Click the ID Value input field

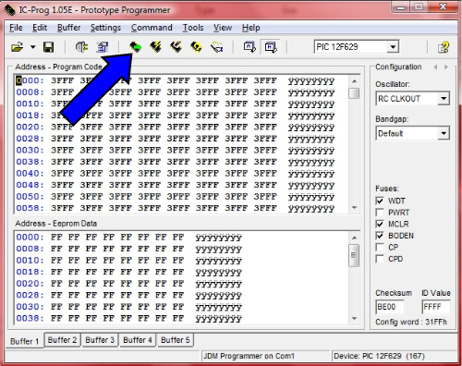(436, 307)
